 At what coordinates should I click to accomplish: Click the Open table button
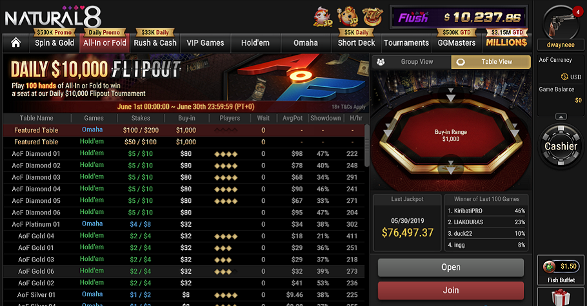451,267
